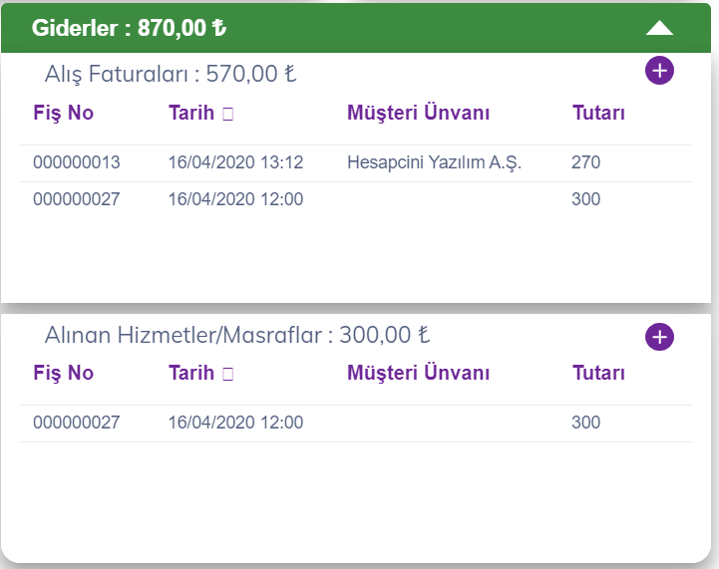Open invoice row 000000013

coord(355,163)
